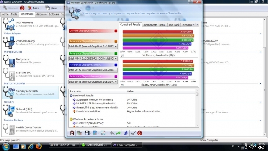Launch Firefox from quick launch

39,146
